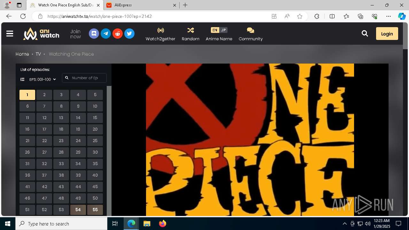Refresh the current page
Viewport: 409px width, 230px height.
click(x=23, y=16)
